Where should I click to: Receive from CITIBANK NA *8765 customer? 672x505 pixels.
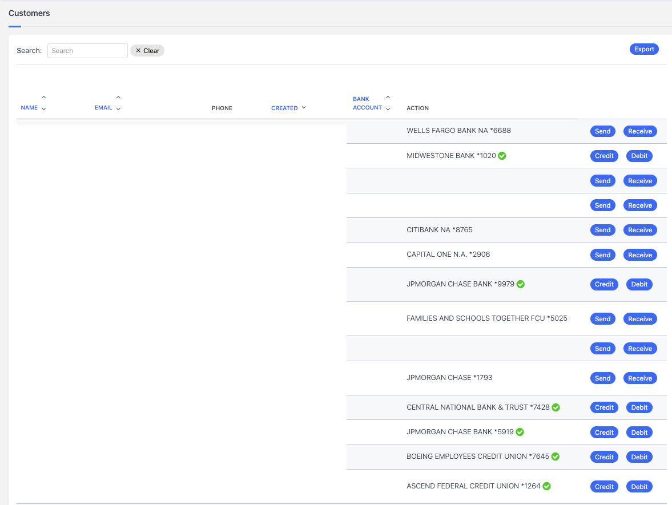pyautogui.click(x=640, y=230)
